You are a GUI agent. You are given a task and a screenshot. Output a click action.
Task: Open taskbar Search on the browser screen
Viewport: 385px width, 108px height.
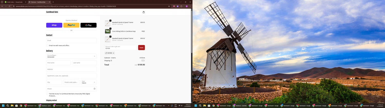coord(8,105)
